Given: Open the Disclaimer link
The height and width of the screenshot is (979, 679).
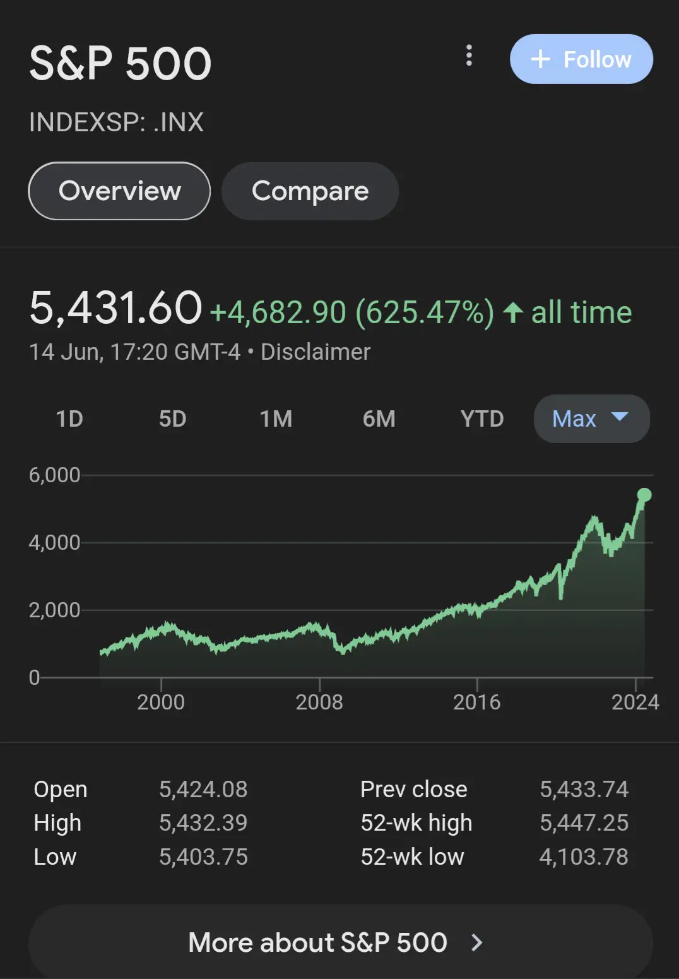Looking at the screenshot, I should [x=315, y=352].
